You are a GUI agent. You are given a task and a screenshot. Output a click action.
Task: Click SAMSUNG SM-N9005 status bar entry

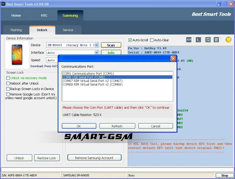pyautogui.click(x=94, y=175)
